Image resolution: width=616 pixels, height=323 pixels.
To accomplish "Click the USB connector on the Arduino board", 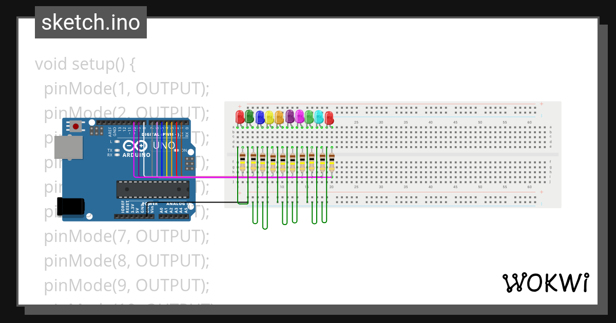I will point(68,147).
